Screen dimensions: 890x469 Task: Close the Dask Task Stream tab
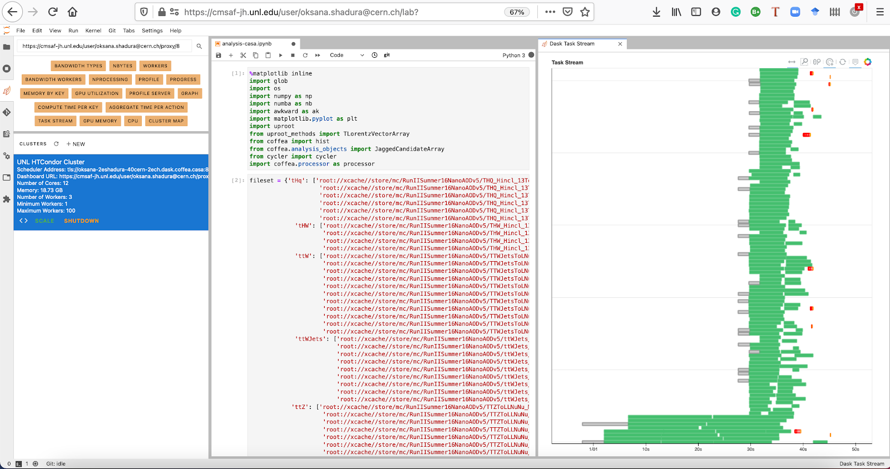click(x=620, y=44)
